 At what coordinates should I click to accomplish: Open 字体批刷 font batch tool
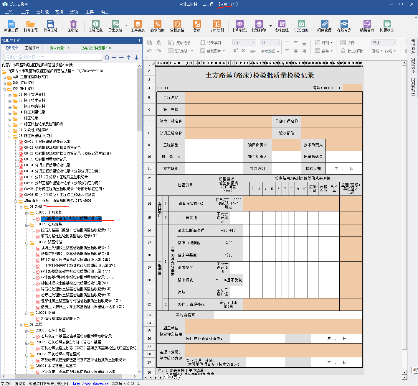(x=217, y=26)
